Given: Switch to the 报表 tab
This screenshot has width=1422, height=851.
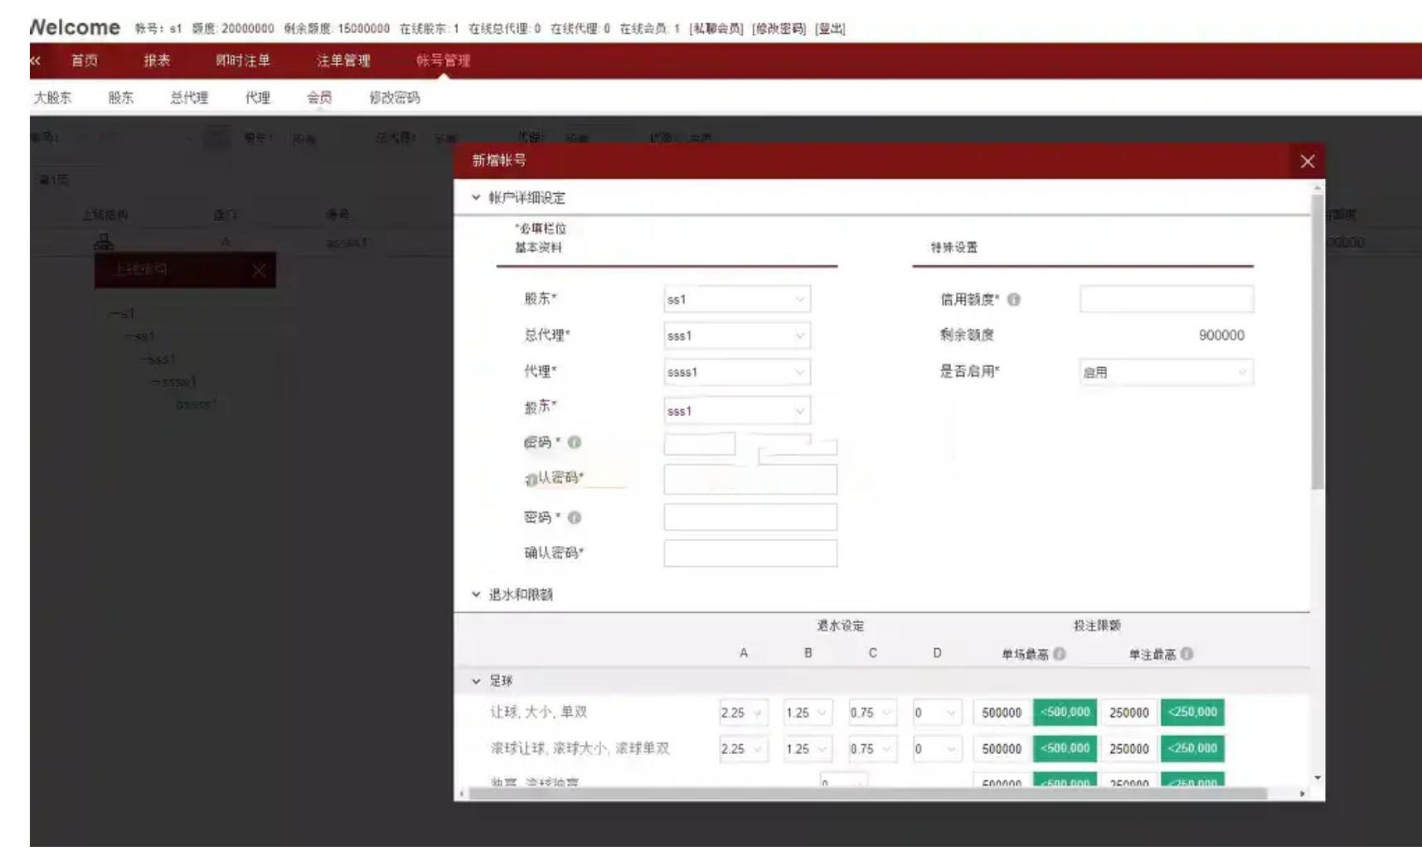Looking at the screenshot, I should click(157, 60).
